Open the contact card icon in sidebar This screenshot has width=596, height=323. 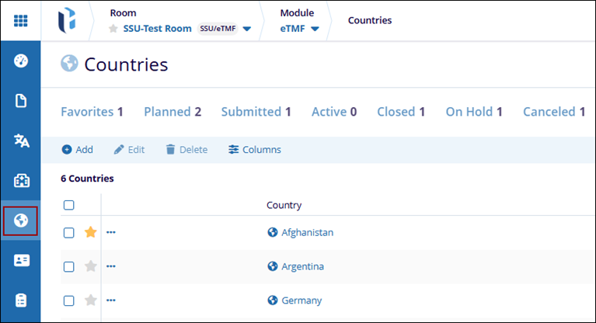tap(21, 261)
